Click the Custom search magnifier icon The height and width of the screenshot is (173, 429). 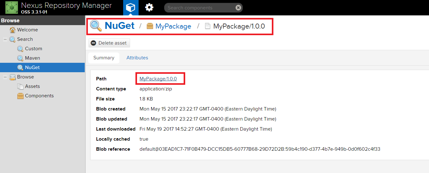pos(20,49)
